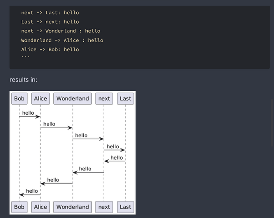Click code line 'Wonderland -> Alice : hello'
274x218 pixels.
62,40
